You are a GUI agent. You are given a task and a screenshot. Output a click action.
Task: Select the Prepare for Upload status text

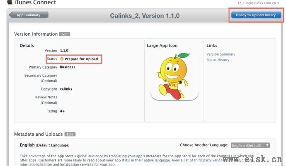(81, 59)
